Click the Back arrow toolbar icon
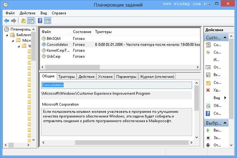 (x=7, y=21)
